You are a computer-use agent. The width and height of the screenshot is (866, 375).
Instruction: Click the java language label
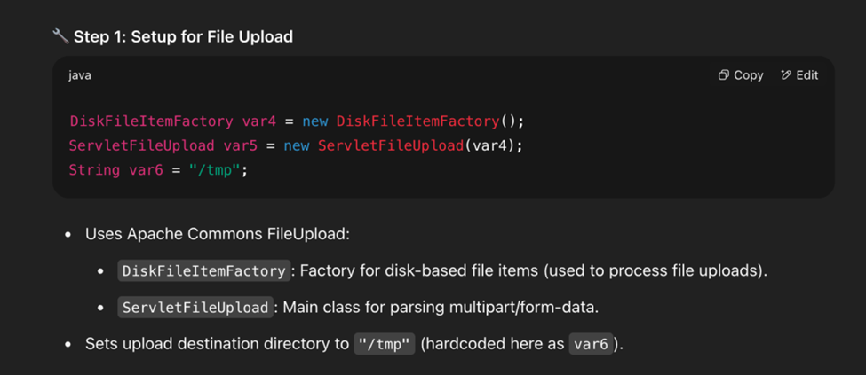click(80, 75)
